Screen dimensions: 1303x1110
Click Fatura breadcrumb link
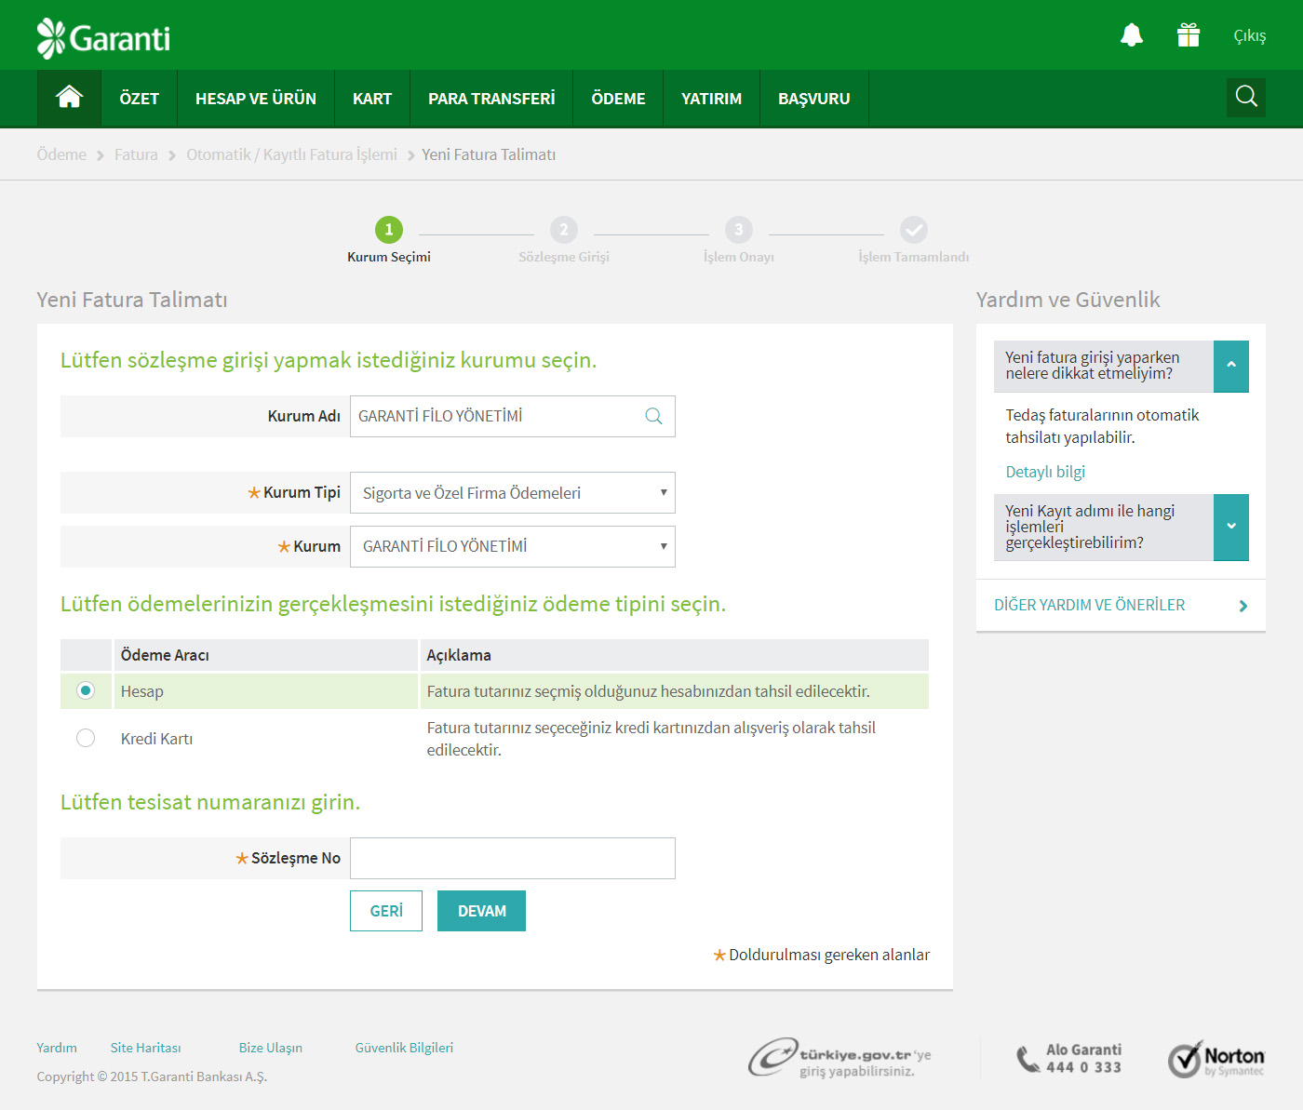pos(136,154)
